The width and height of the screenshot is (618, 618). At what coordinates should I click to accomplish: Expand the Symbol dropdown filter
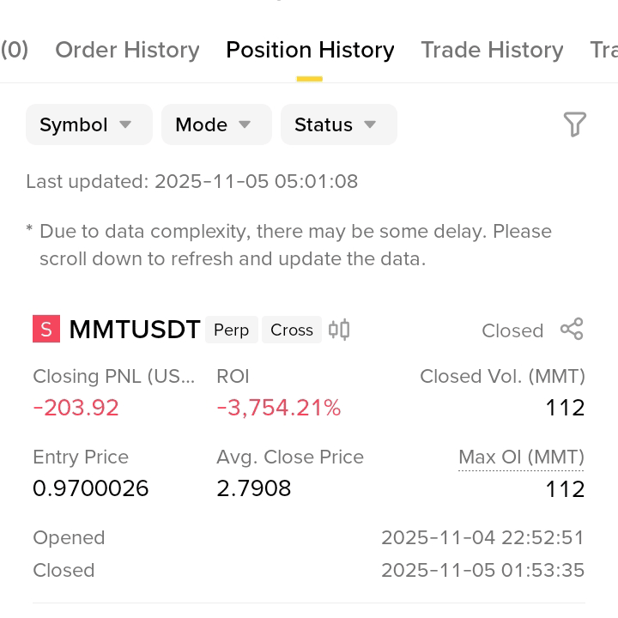point(89,124)
